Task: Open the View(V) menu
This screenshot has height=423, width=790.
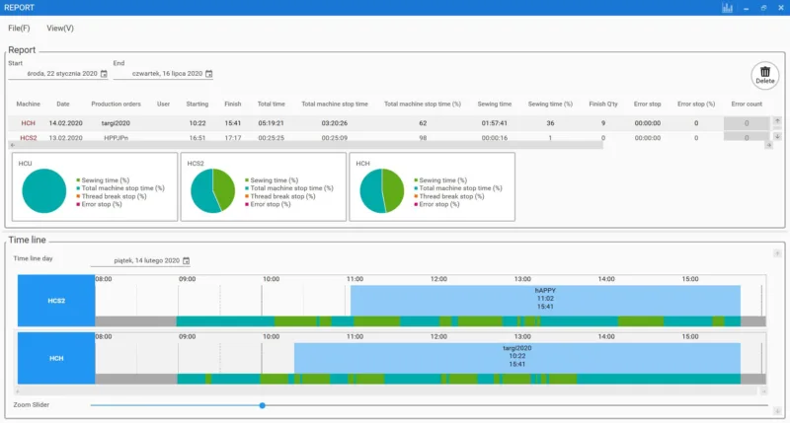Action: point(60,29)
